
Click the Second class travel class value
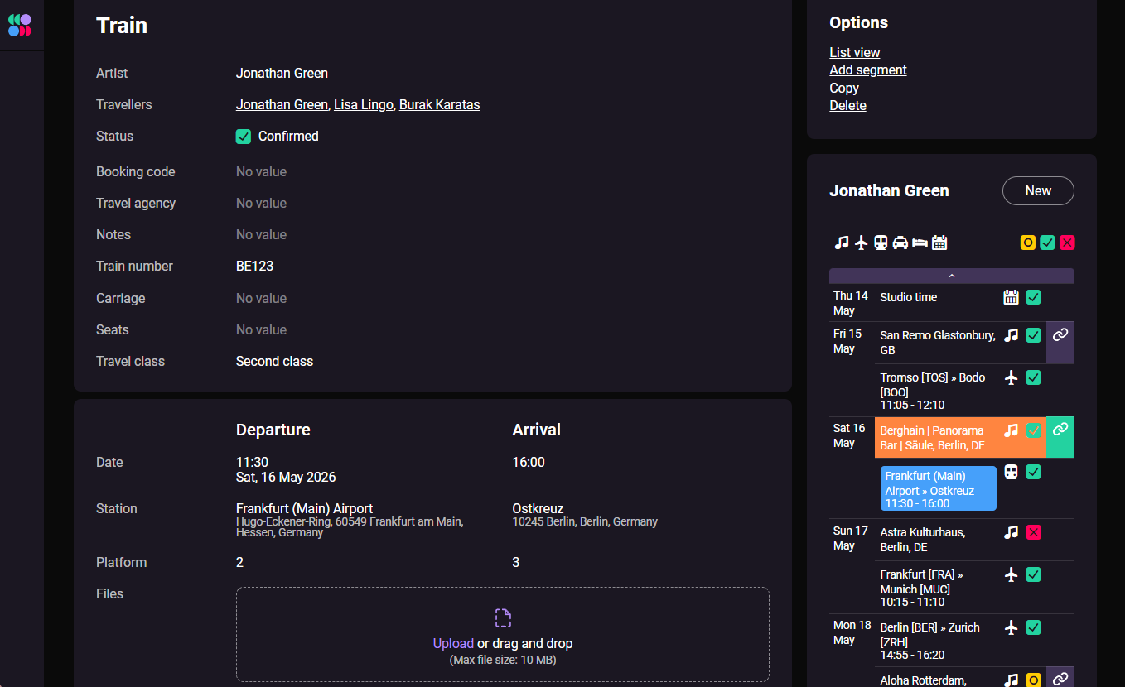pos(274,361)
